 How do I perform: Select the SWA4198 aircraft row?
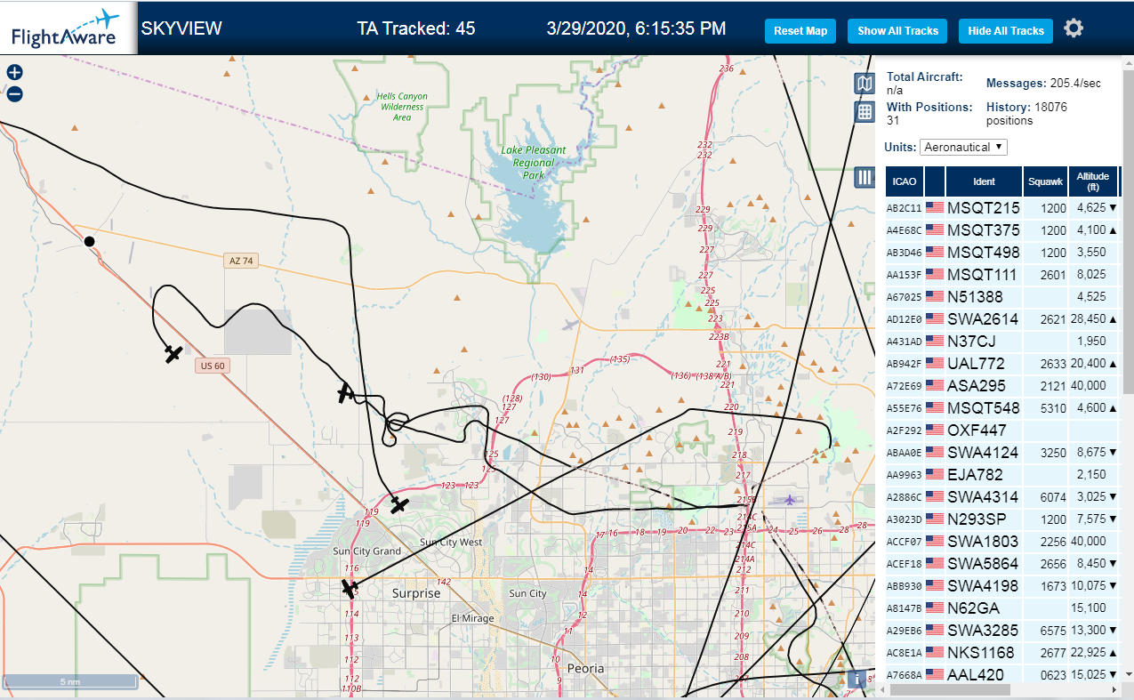pos(1002,585)
